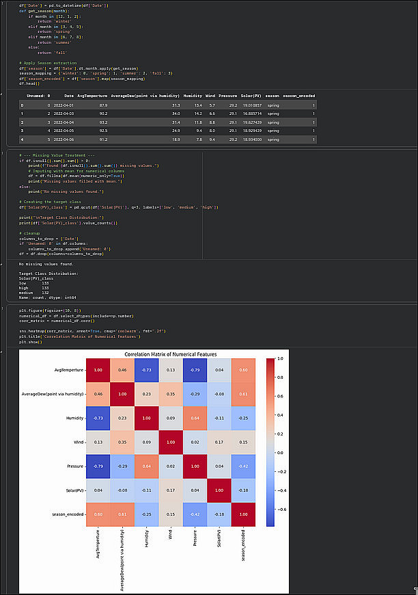Click the 'Target Class Distribution:' output line
Viewport: 418px width, 595px height.
point(48,274)
